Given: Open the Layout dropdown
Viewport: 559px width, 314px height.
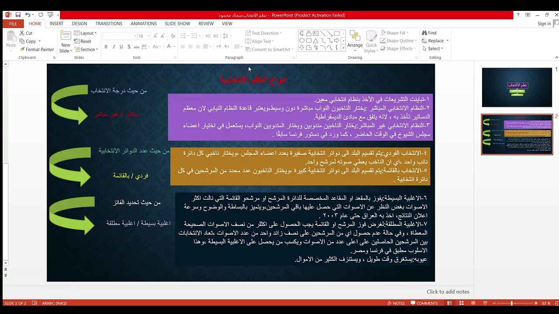Looking at the screenshot, I should pos(86,33).
